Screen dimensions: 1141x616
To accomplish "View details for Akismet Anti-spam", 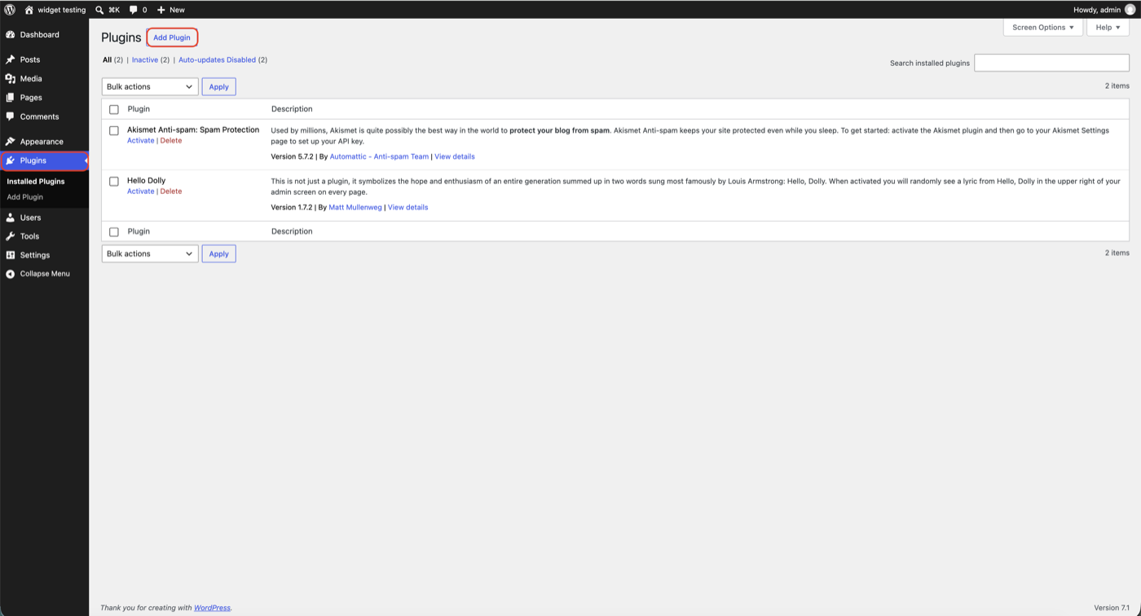I will coord(455,156).
